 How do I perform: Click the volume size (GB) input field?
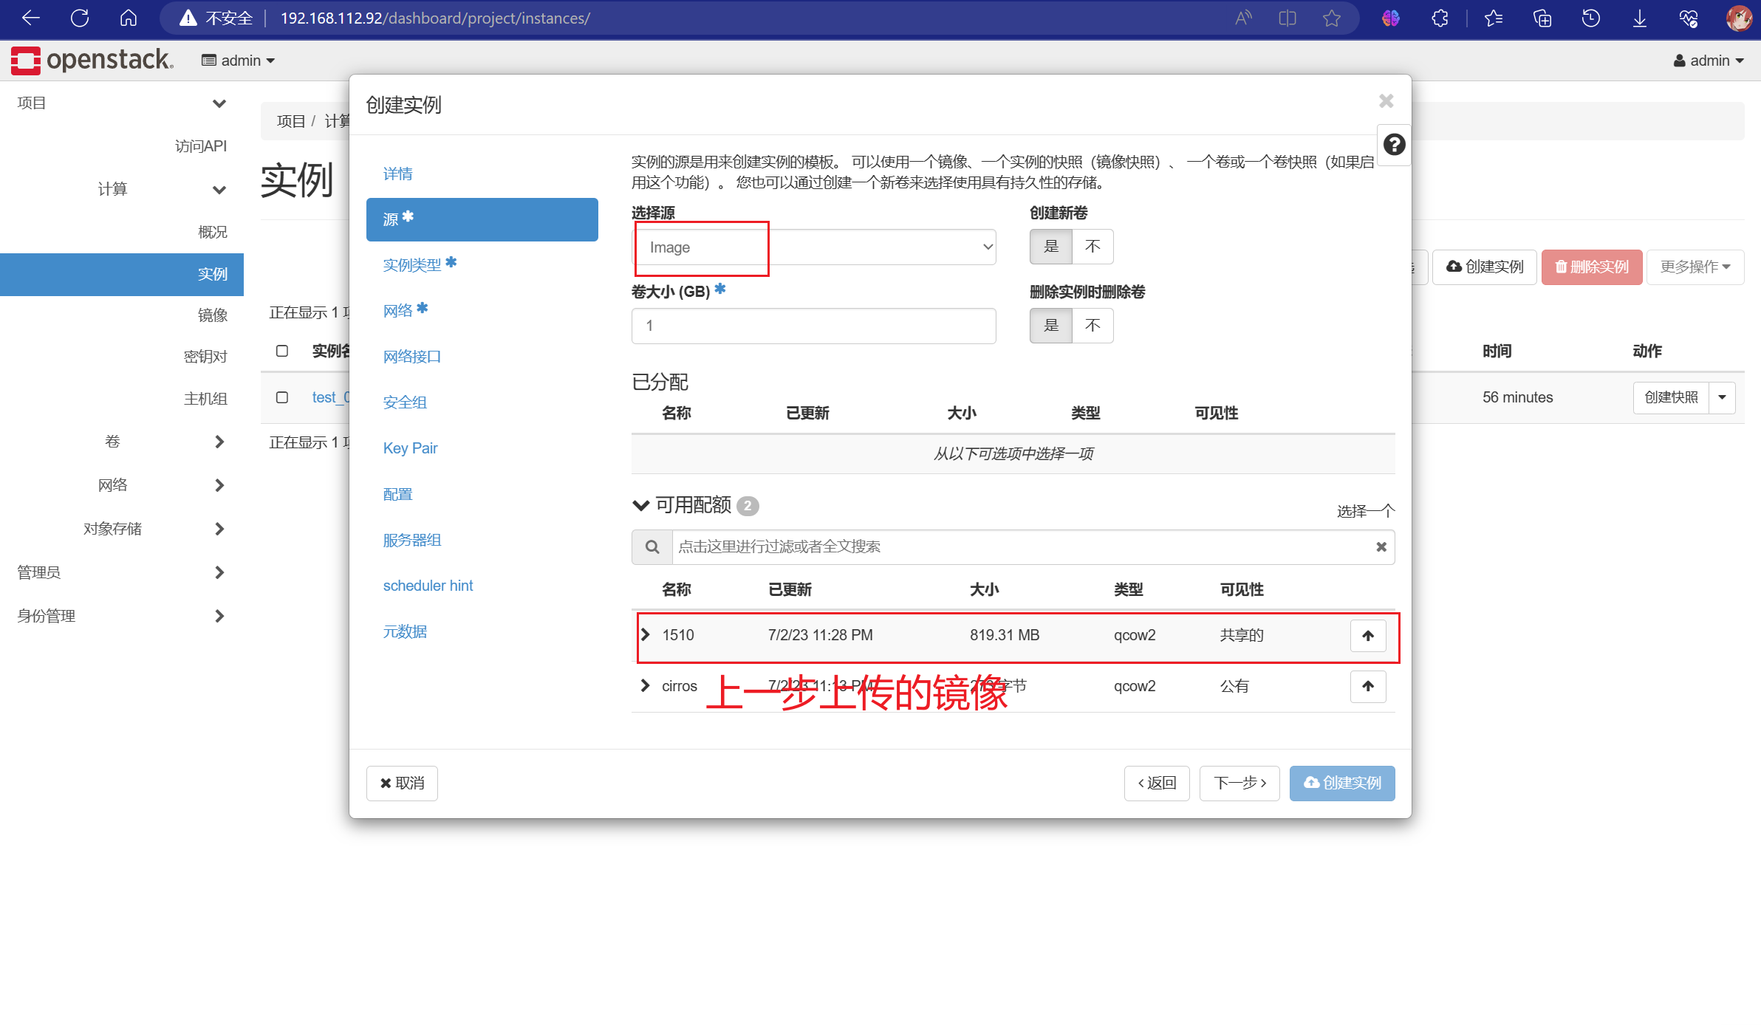coord(813,326)
